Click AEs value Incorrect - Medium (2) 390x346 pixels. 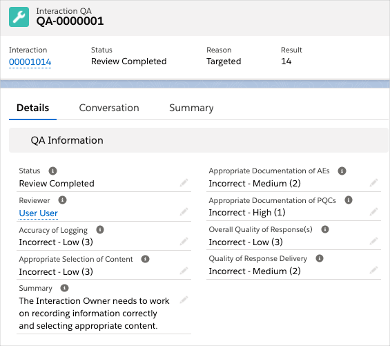(255, 184)
